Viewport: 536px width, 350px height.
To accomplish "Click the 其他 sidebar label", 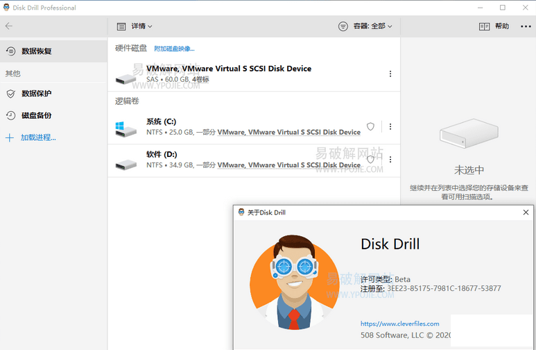I will (x=13, y=74).
